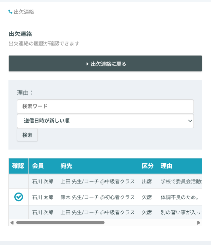This screenshot has width=211, height=245.
Task: Click the 宛先 column header
Action: click(66, 166)
